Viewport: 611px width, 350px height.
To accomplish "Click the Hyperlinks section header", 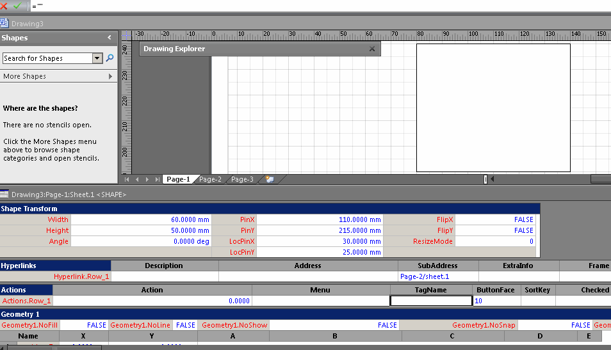I will tap(55, 266).
